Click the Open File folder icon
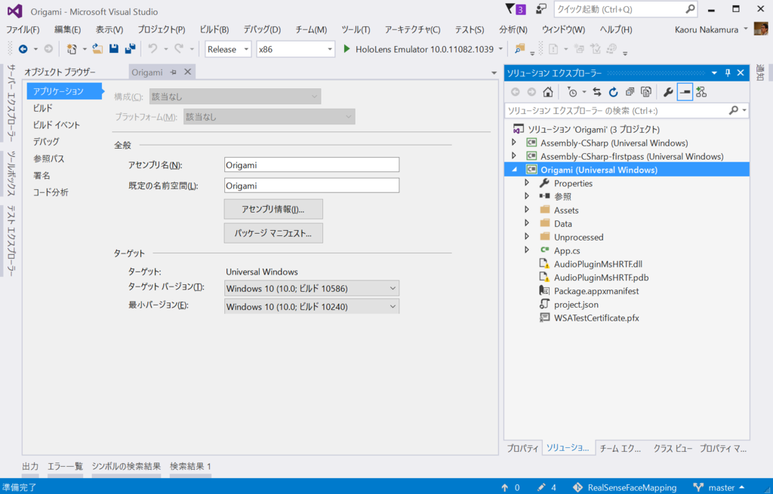Screen dimensions: 773x494 click(97, 49)
